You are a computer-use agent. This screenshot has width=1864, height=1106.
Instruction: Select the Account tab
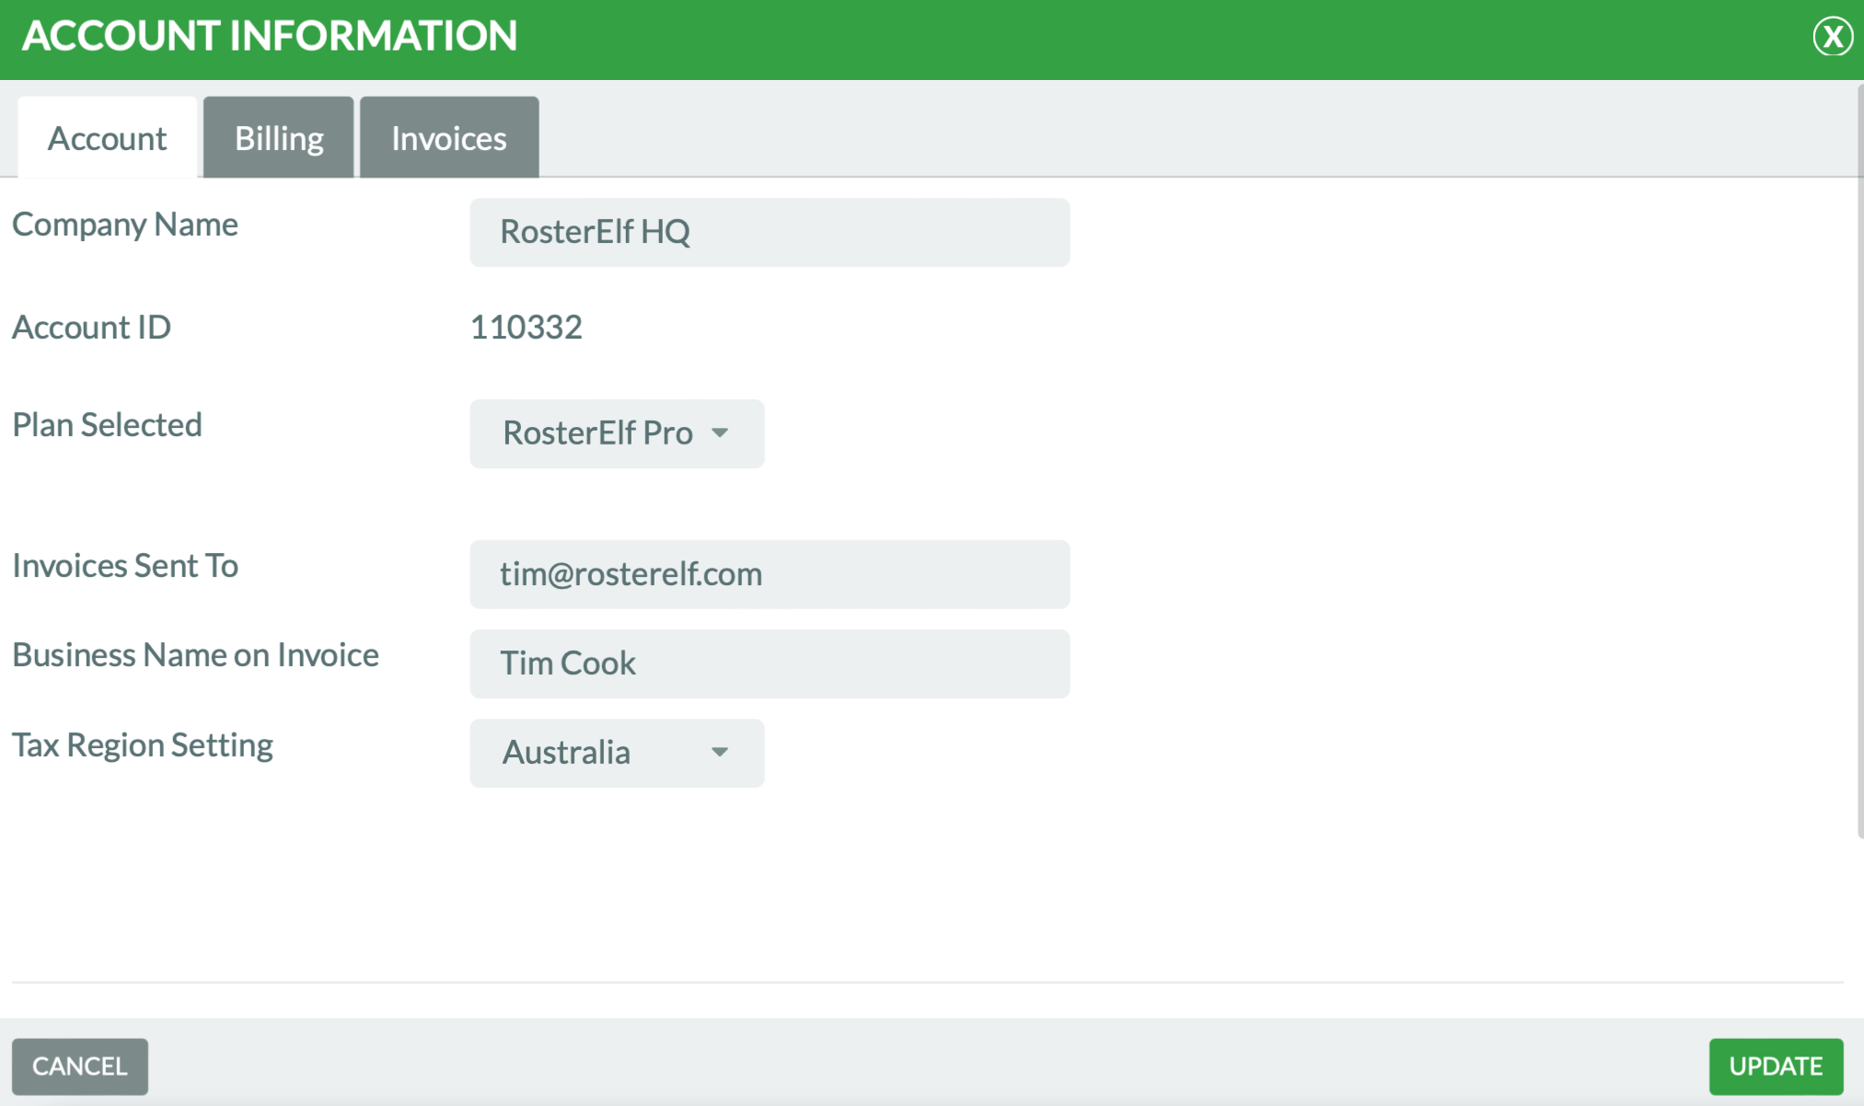(107, 137)
